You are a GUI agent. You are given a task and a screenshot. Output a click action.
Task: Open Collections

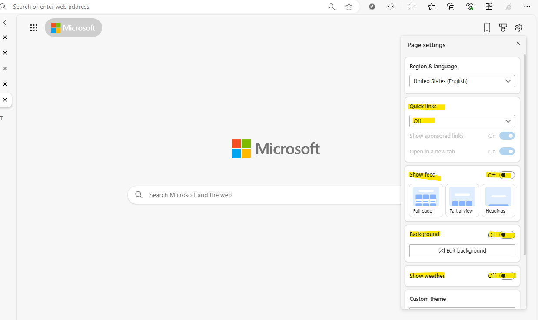coord(451,7)
